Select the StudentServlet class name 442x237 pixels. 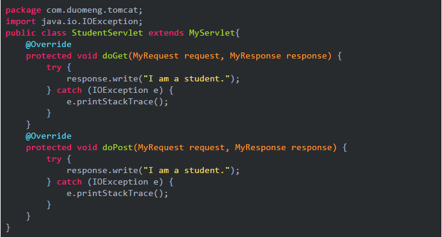[107, 33]
